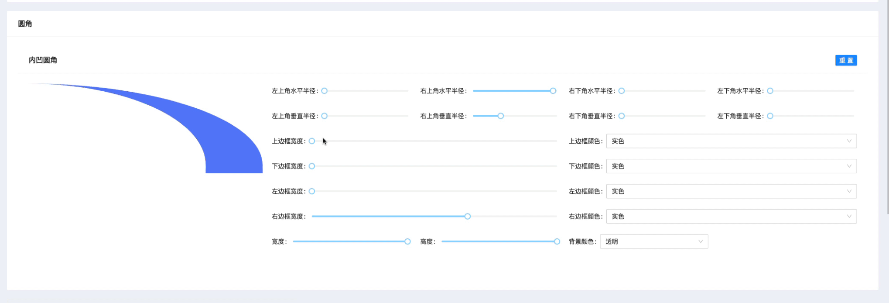Click the 左上角水平半径 slider handle

tap(325, 91)
